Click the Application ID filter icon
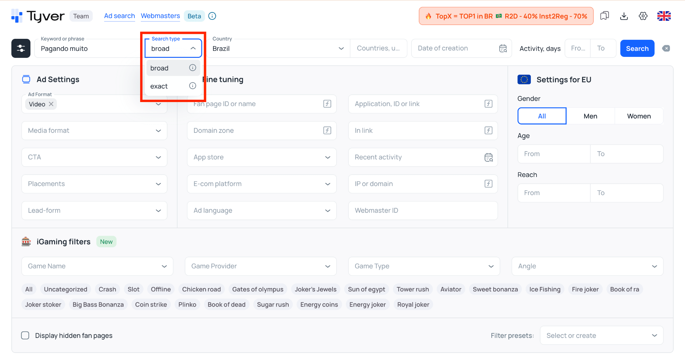 click(x=488, y=104)
